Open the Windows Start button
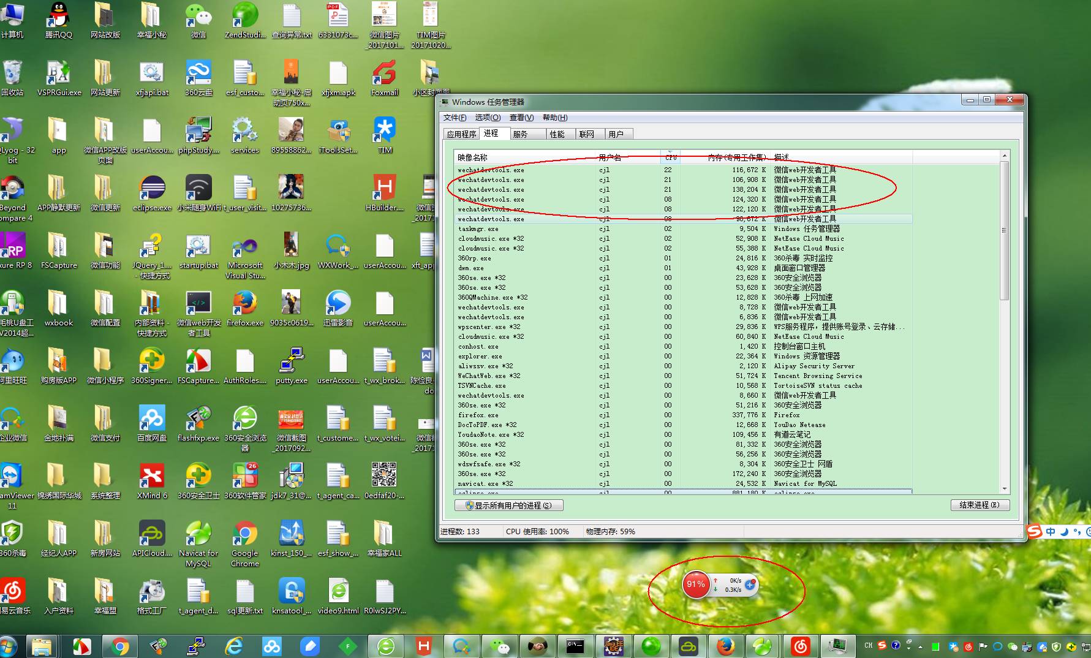 coord(7,646)
